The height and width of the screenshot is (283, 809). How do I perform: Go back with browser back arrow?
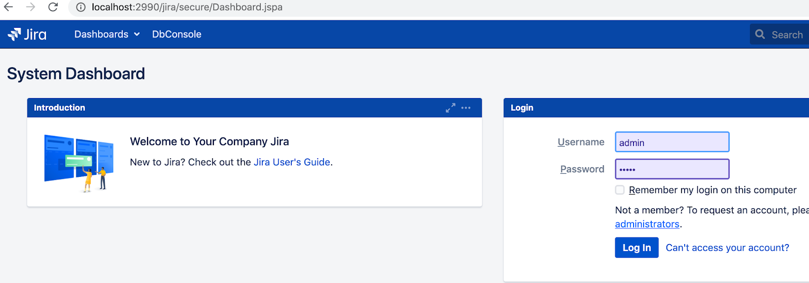point(9,7)
